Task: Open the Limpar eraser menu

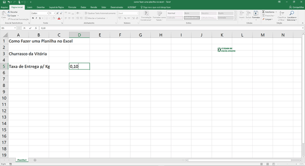Action: pos(267,19)
